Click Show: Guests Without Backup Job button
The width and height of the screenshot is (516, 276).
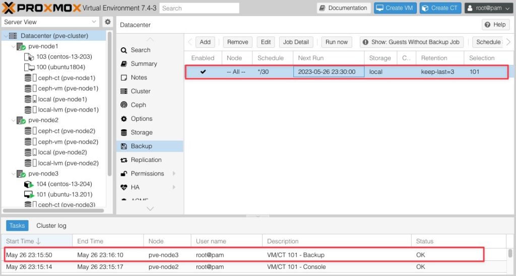412,42
